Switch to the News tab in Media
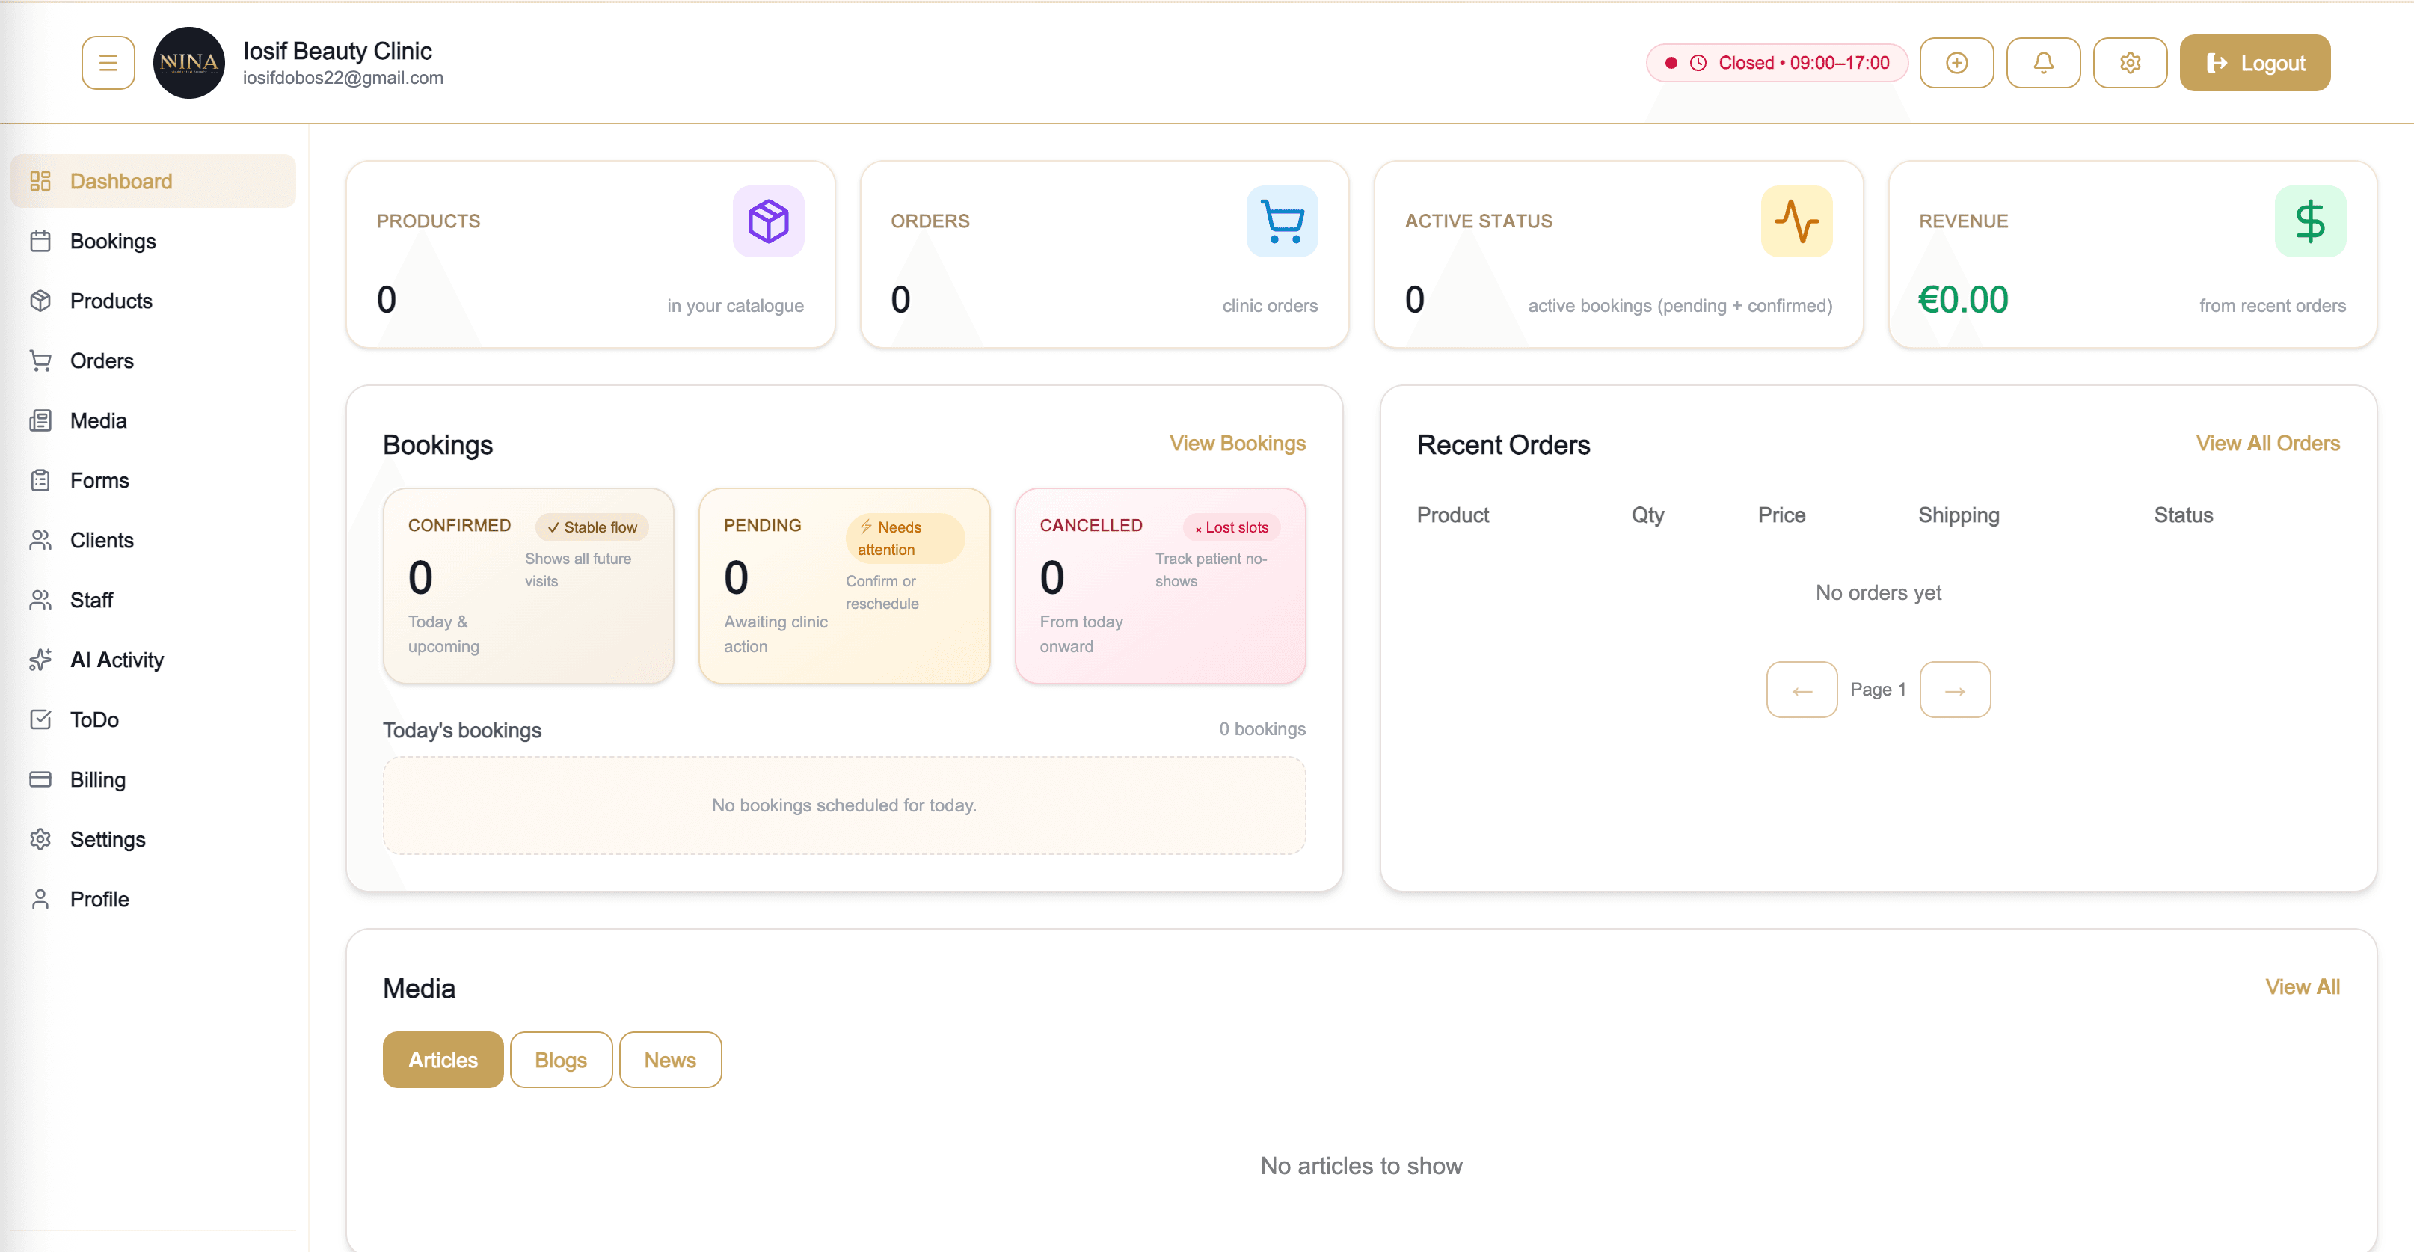The width and height of the screenshot is (2414, 1252). (x=669, y=1059)
